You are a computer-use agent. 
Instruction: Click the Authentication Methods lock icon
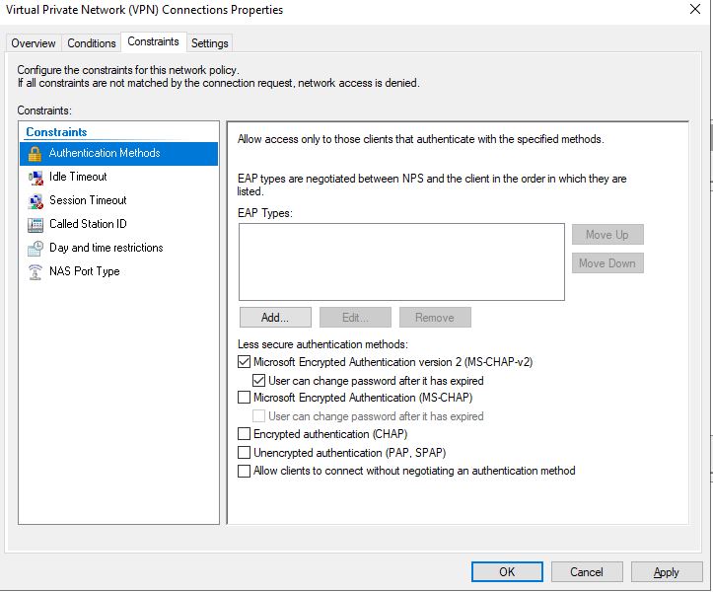(36, 154)
